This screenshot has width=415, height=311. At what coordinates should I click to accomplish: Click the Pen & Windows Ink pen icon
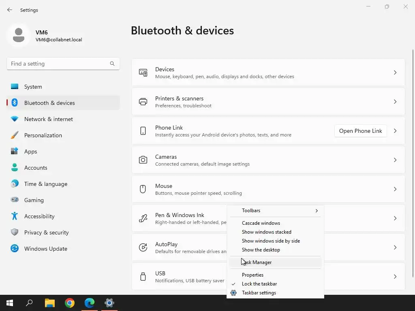(x=143, y=218)
